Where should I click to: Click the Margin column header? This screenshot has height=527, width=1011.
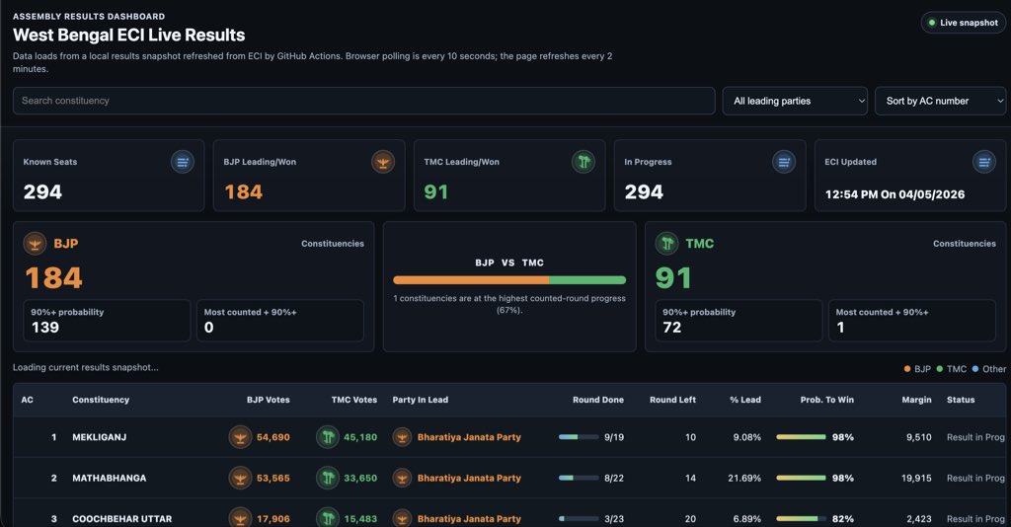point(917,400)
